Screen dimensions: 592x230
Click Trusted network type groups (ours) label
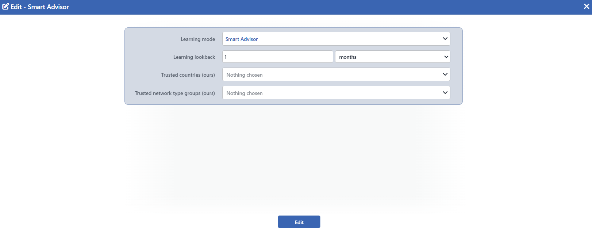175,93
